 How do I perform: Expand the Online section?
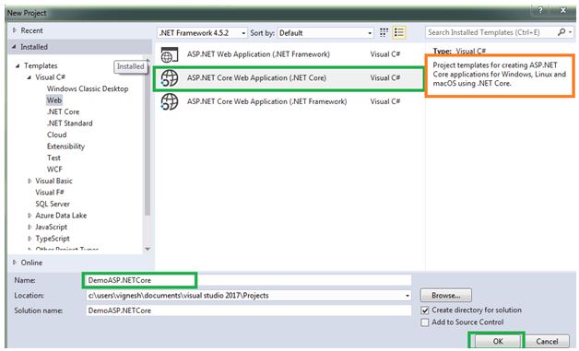click(15, 263)
